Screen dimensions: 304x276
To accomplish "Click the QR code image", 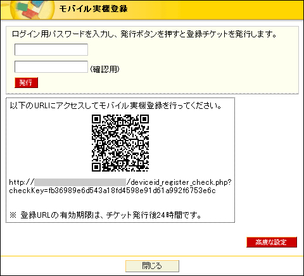I will (x=120, y=143).
